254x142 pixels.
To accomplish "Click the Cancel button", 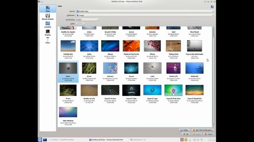I will pos(208,134).
